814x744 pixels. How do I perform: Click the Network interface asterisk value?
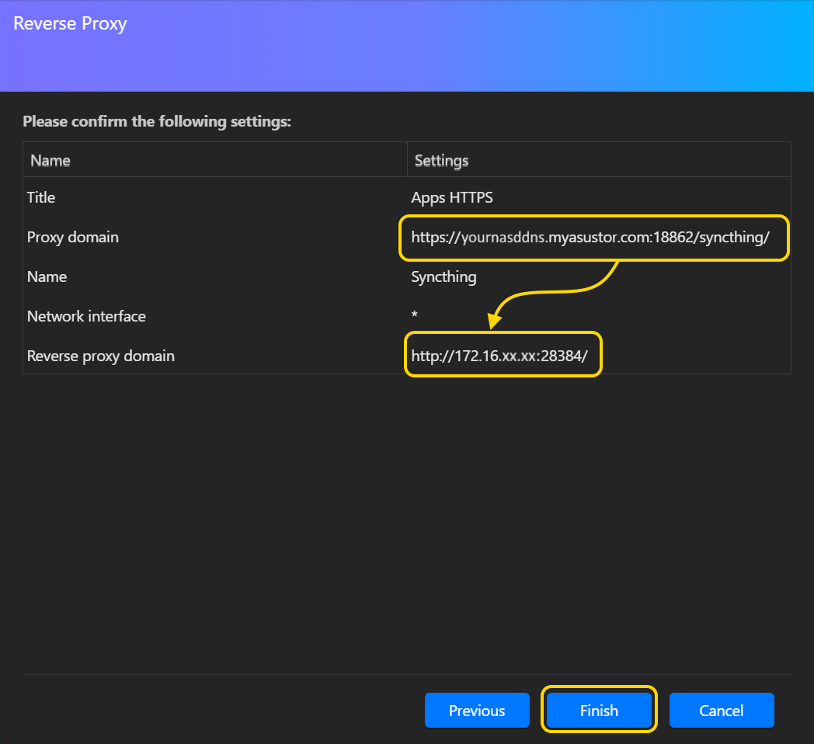(414, 315)
